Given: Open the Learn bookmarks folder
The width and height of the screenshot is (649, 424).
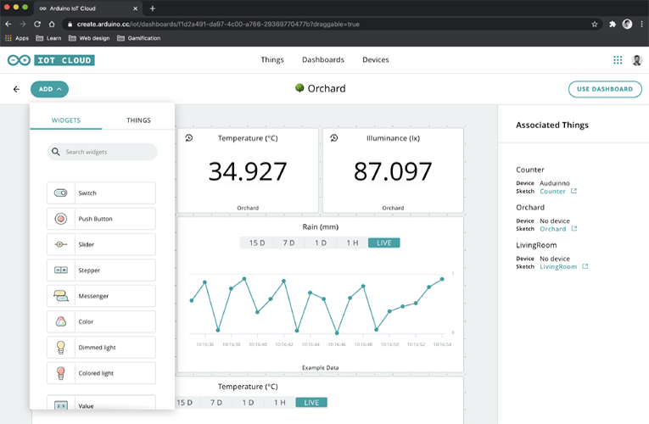Looking at the screenshot, I should pyautogui.click(x=48, y=38).
